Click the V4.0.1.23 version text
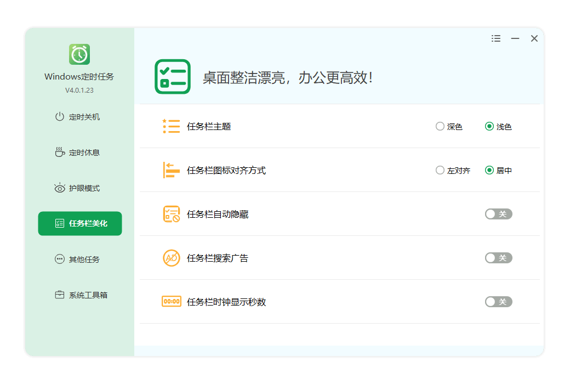 pyautogui.click(x=79, y=91)
